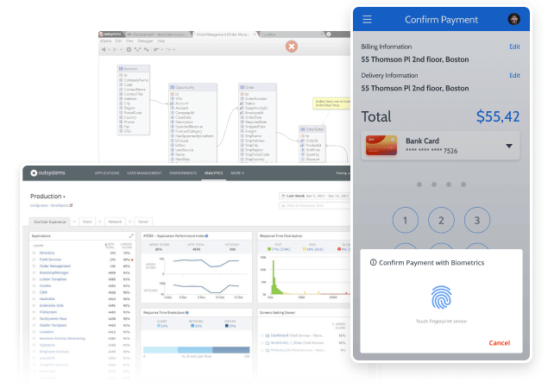Click the round red X publish error button

292,47
